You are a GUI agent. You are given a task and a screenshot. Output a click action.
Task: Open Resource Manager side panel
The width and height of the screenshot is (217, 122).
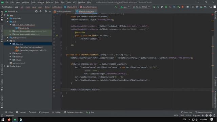[2, 34]
